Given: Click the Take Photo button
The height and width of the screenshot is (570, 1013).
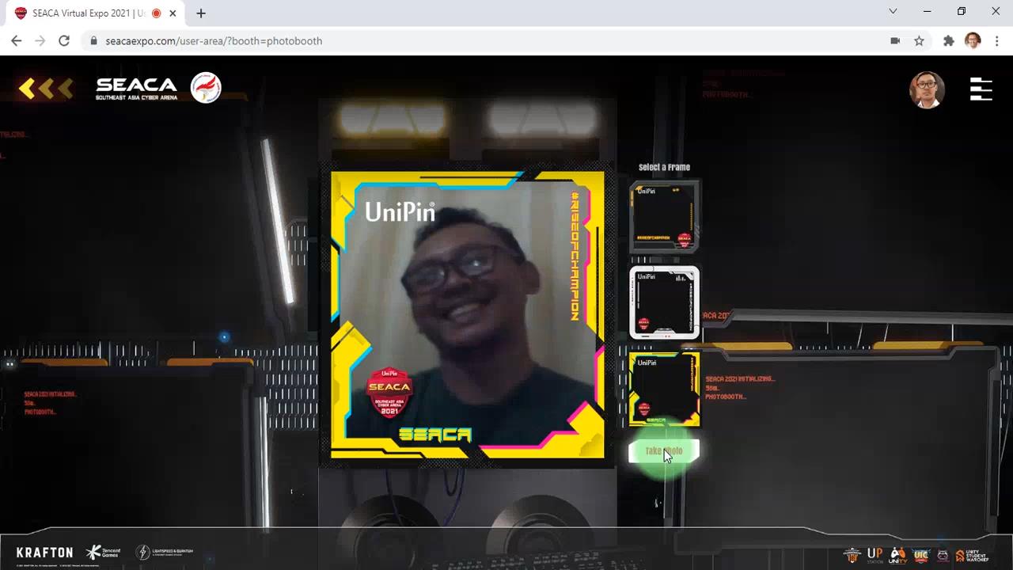Looking at the screenshot, I should pos(664,451).
